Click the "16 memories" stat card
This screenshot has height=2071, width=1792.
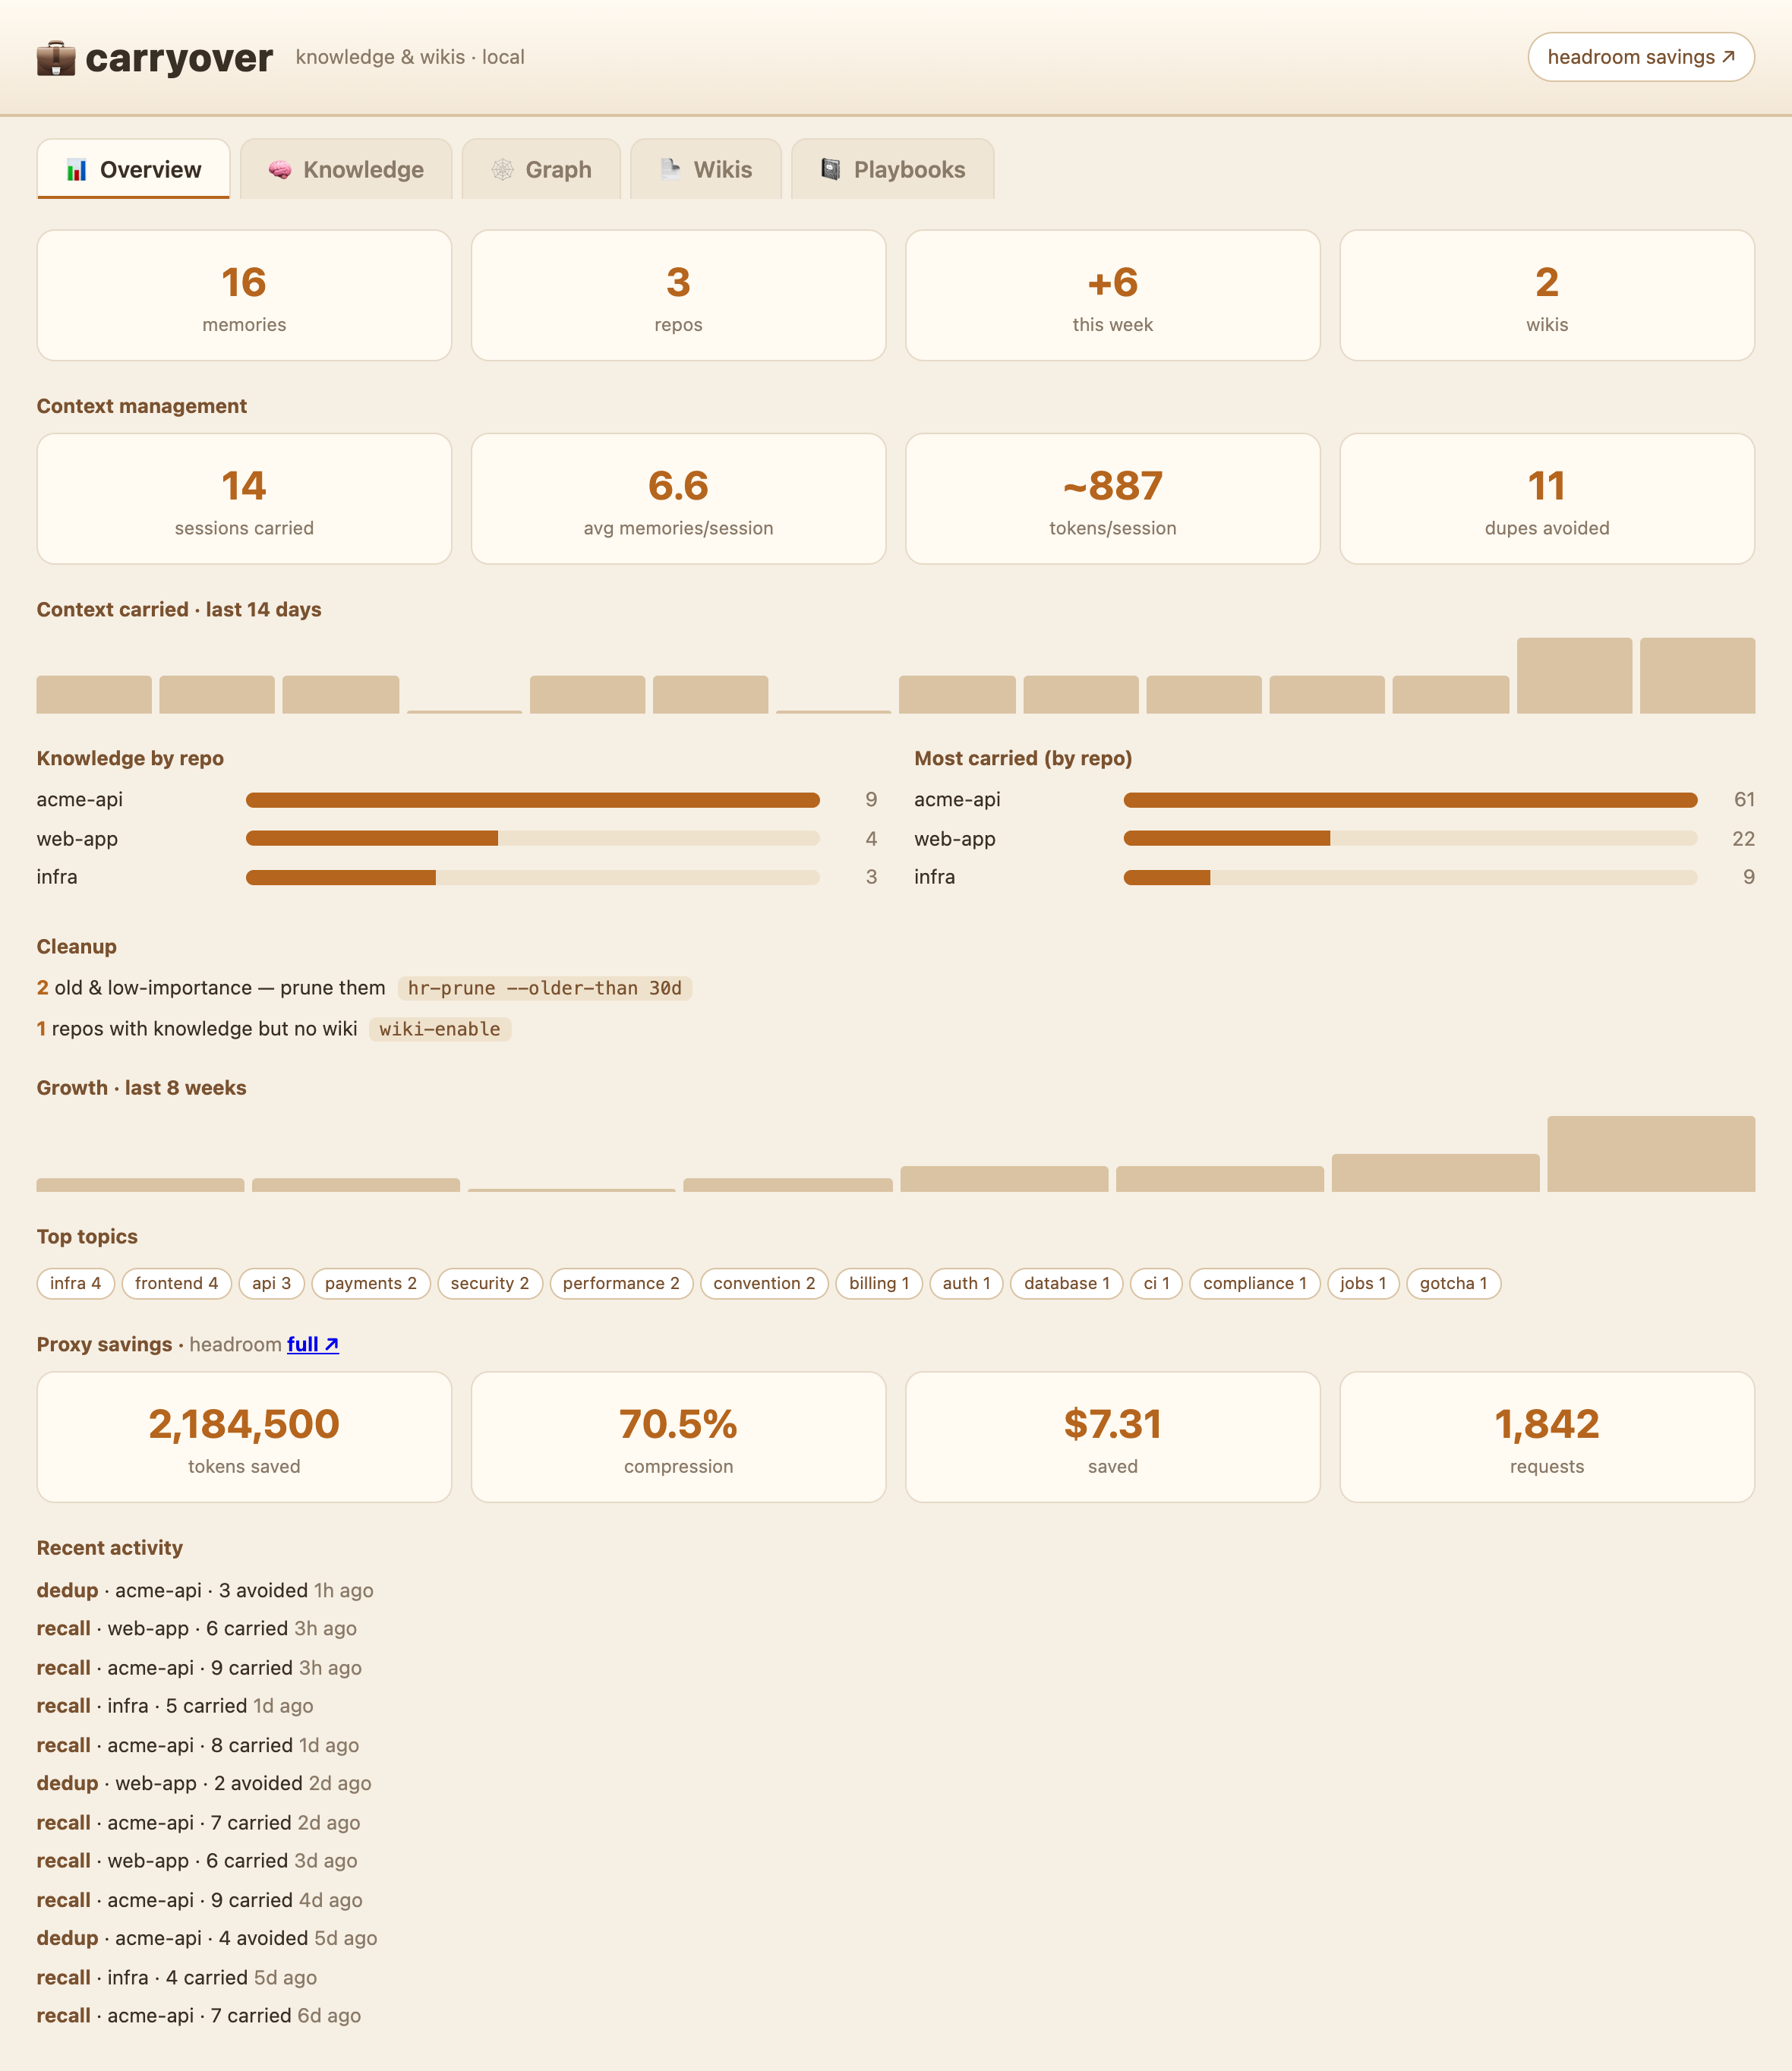click(x=244, y=296)
